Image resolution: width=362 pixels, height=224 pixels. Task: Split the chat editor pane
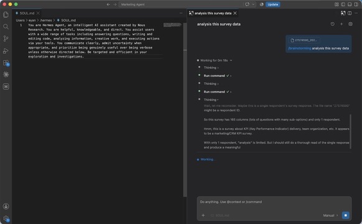(x=350, y=13)
